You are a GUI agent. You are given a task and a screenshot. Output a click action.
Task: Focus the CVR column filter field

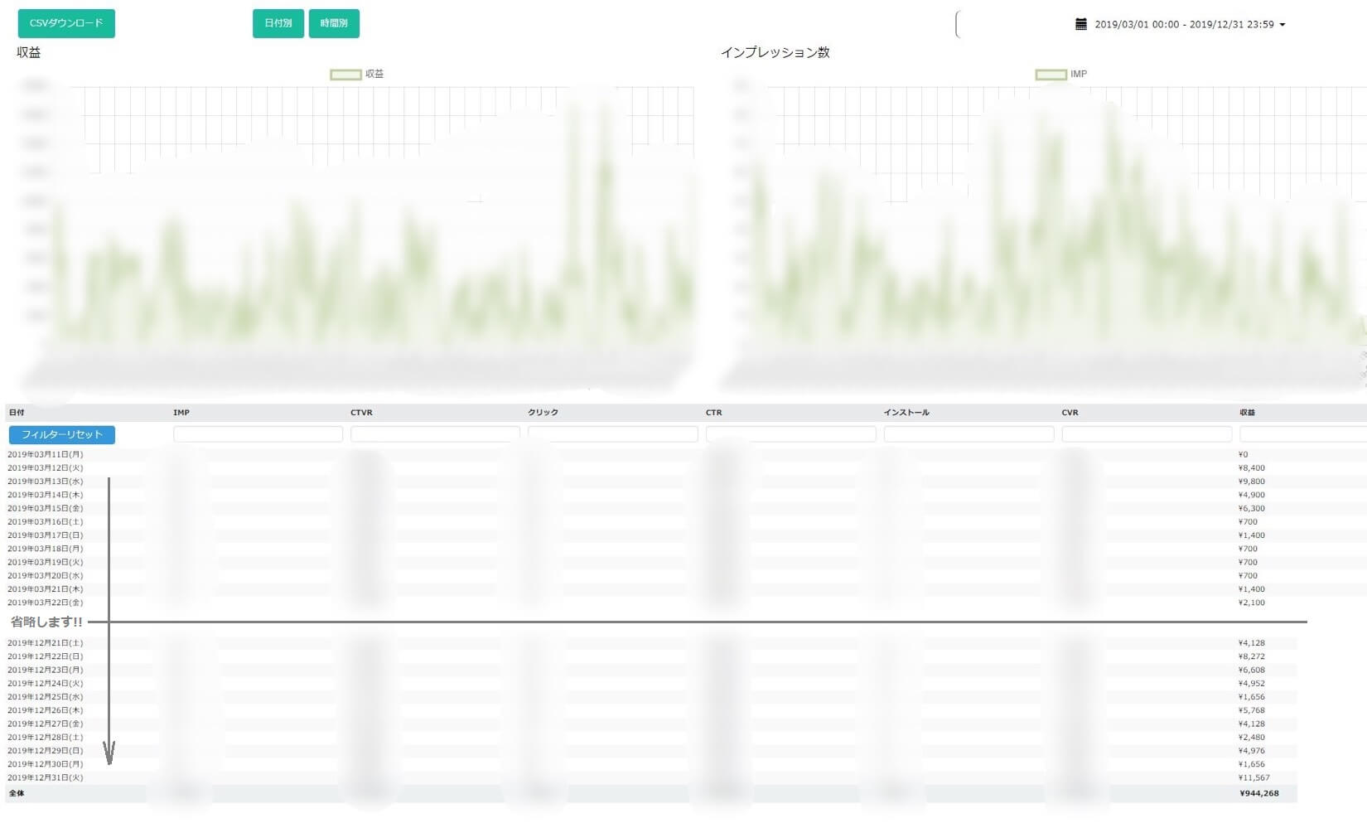1147,433
